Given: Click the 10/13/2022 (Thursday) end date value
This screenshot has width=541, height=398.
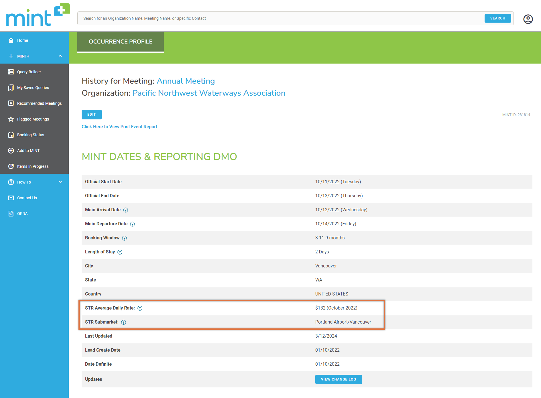Looking at the screenshot, I should coord(339,196).
